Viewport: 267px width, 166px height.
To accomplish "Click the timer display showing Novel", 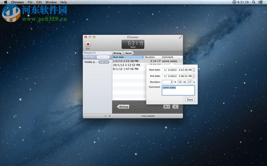I will [x=133, y=44].
